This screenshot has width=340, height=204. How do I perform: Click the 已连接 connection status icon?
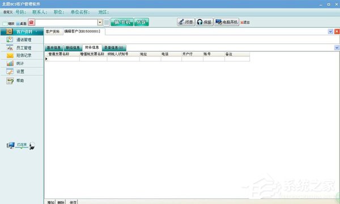[21, 145]
